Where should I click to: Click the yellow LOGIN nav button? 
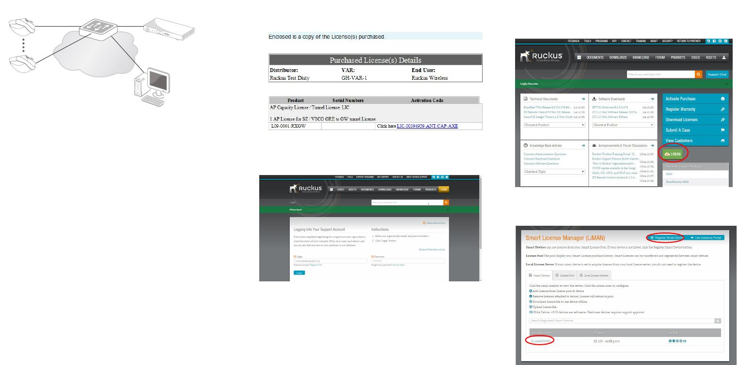[x=444, y=190]
